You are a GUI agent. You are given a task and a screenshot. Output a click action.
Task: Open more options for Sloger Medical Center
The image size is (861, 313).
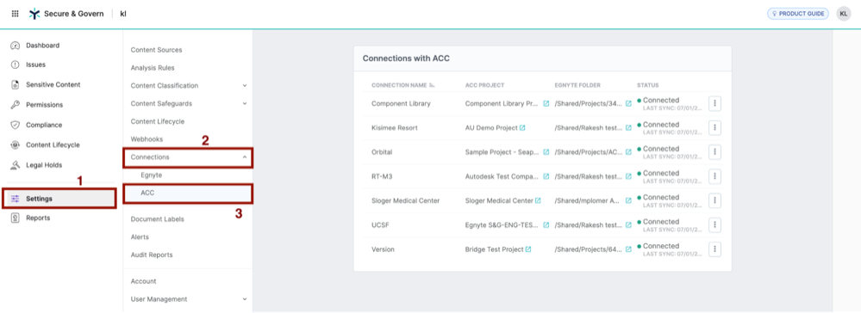tap(714, 200)
